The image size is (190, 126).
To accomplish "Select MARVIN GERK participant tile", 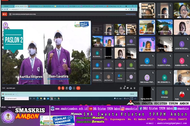I will point(164,11).
